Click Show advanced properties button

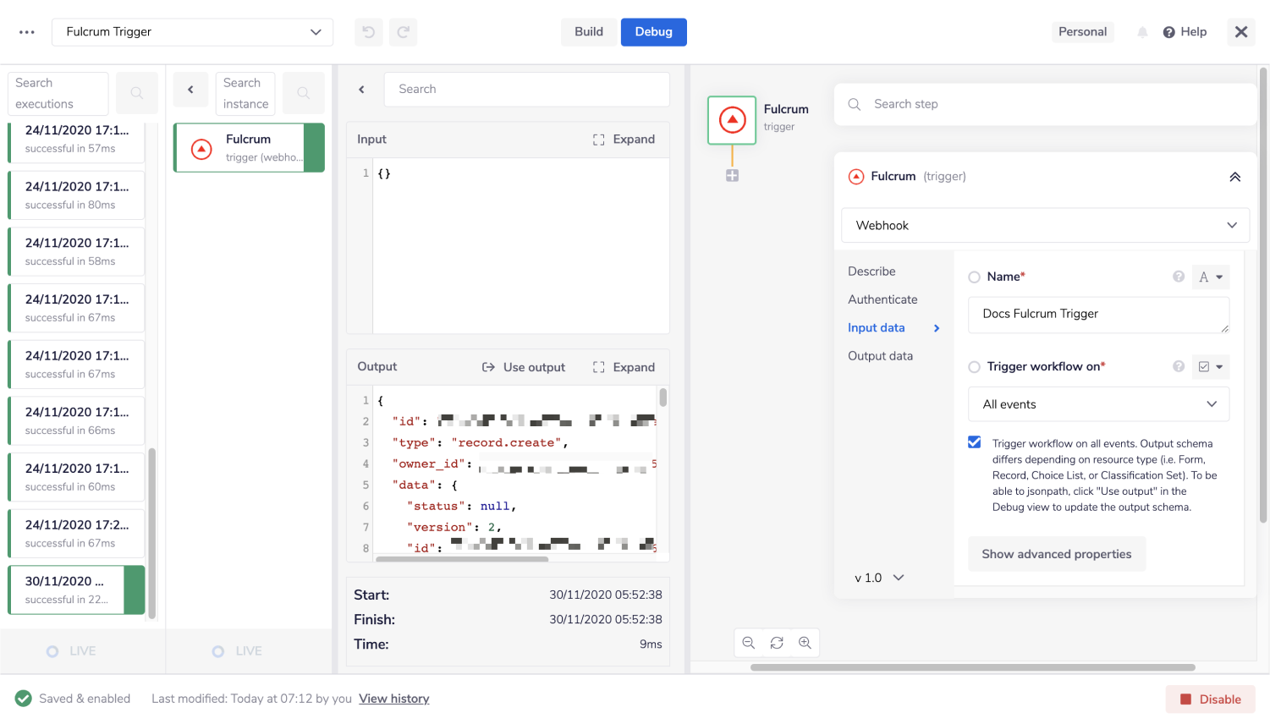click(1056, 554)
